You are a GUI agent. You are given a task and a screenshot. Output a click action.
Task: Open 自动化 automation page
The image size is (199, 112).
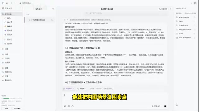7,58
